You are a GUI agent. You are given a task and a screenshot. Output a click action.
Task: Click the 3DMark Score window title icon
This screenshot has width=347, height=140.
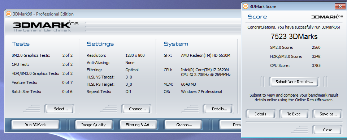[x=246, y=7]
